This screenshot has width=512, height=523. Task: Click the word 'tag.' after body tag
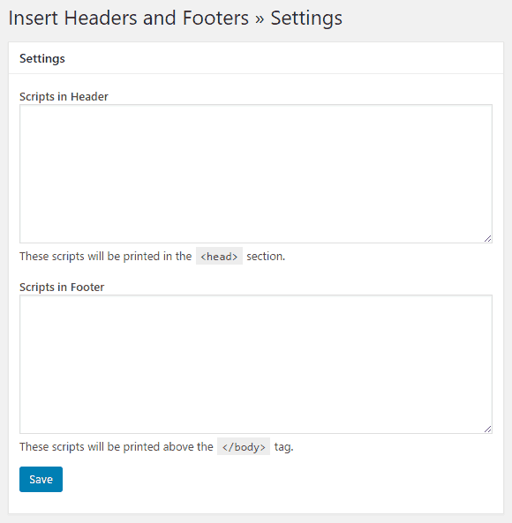click(283, 446)
